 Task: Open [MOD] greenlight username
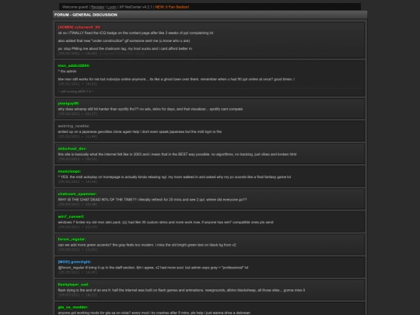tap(75, 262)
